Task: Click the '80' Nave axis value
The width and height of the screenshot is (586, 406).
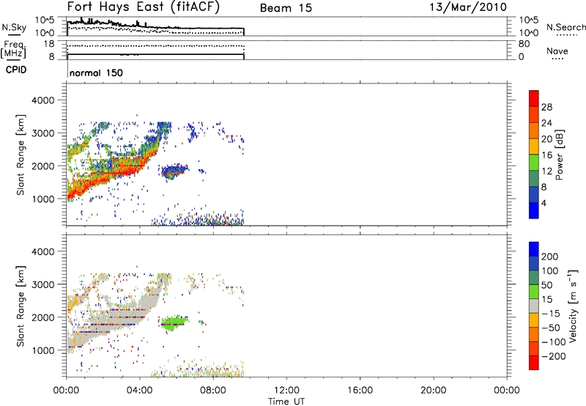Action: click(524, 44)
